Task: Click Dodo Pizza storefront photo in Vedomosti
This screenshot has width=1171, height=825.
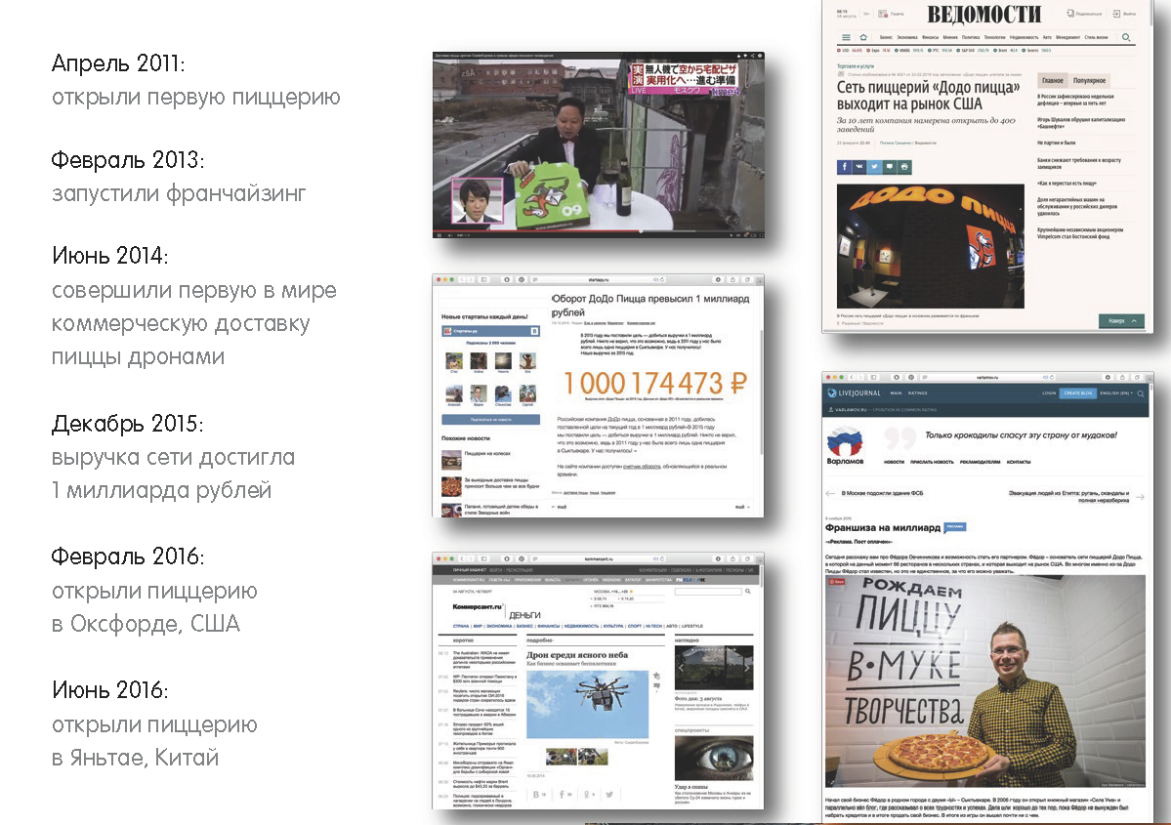Action: pyautogui.click(x=931, y=246)
